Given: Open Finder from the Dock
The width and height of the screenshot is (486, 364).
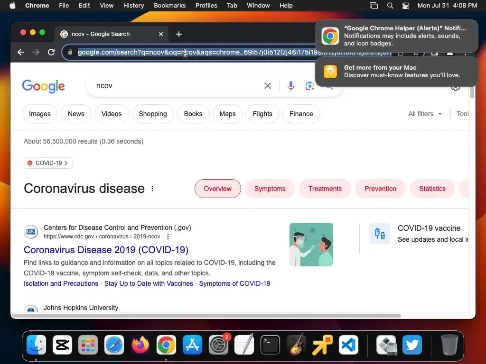Looking at the screenshot, I should coord(36,345).
